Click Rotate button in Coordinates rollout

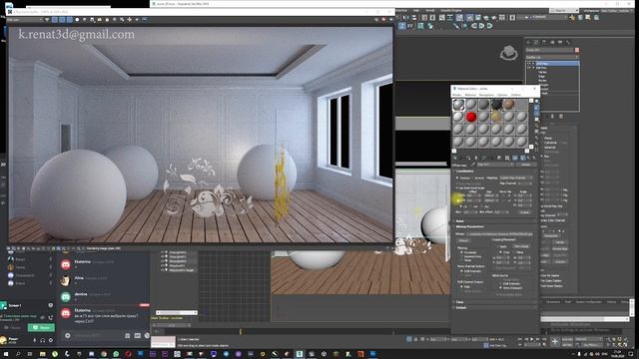[524, 212]
